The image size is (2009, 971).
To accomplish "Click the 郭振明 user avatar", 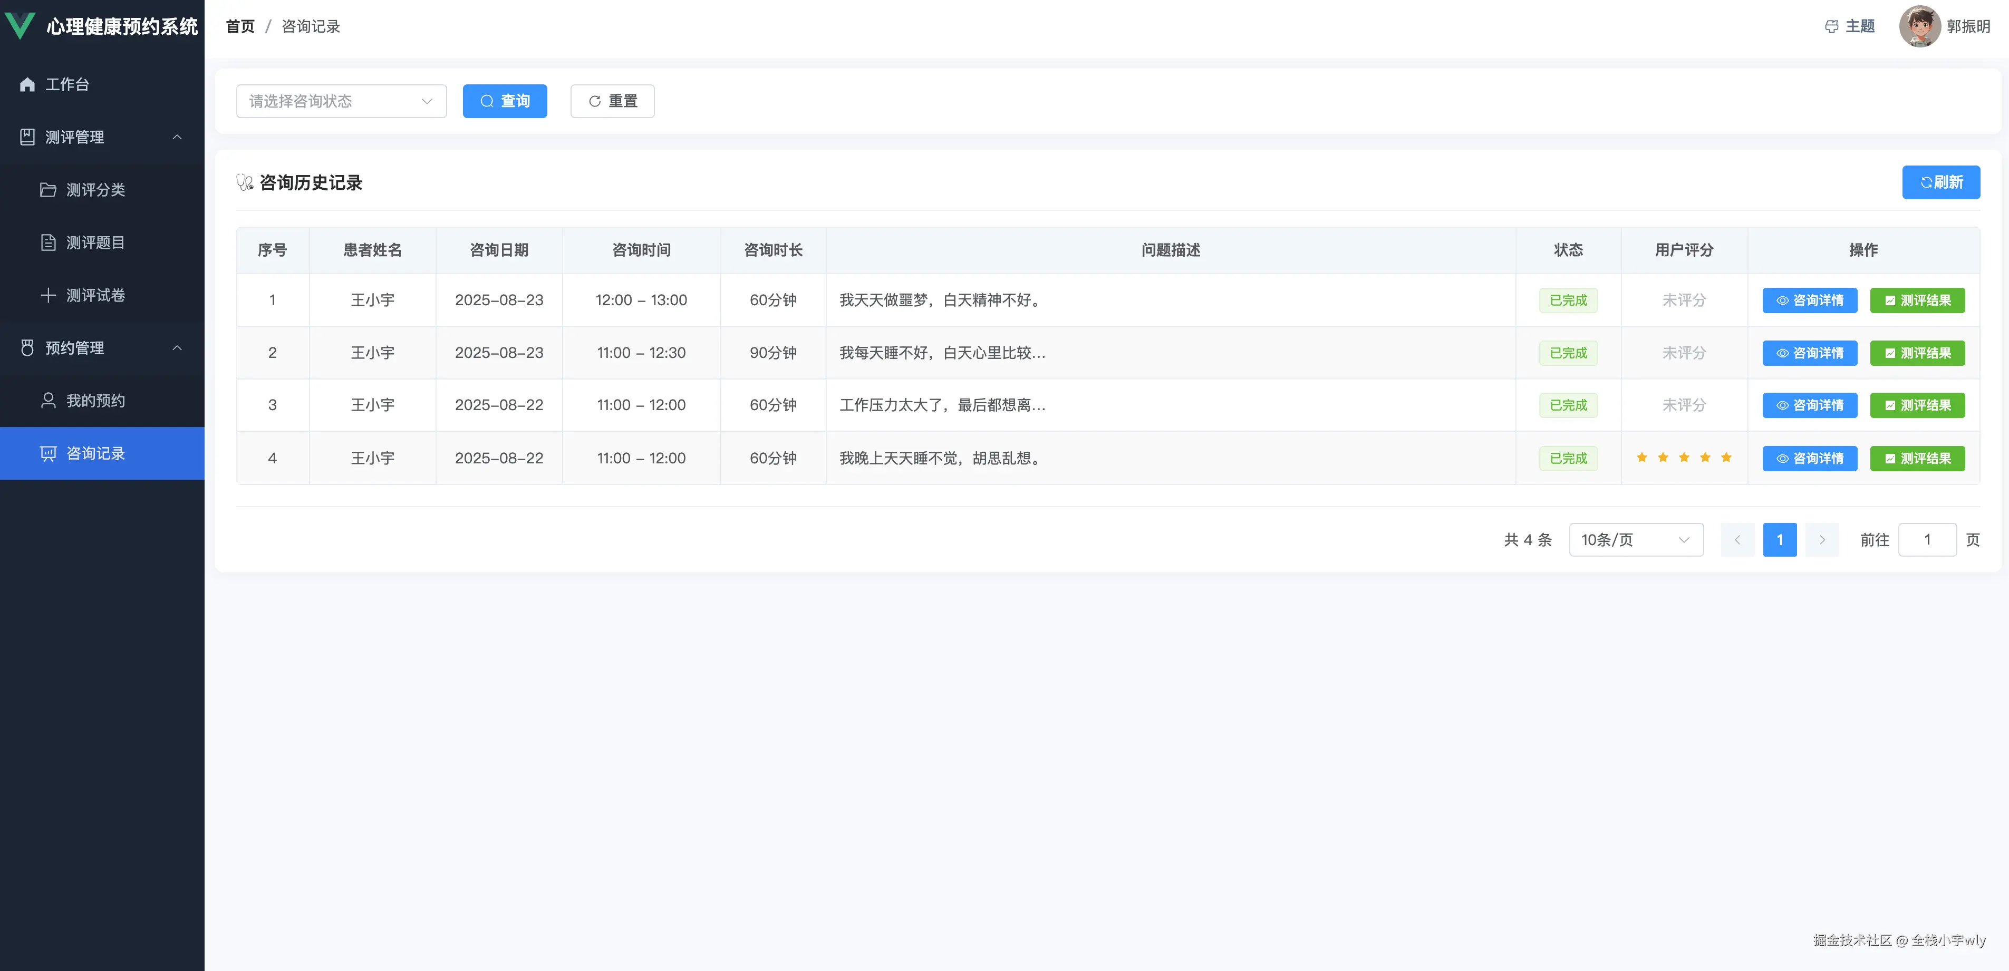I will click(x=1920, y=26).
